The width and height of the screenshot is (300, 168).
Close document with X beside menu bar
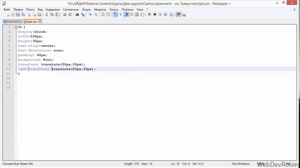tap(294, 9)
